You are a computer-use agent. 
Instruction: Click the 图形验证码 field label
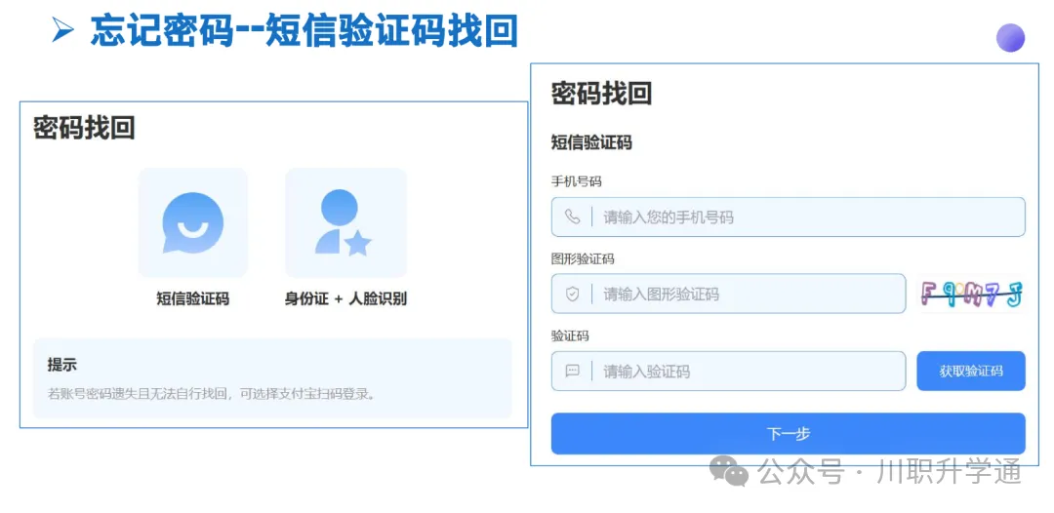[583, 258]
